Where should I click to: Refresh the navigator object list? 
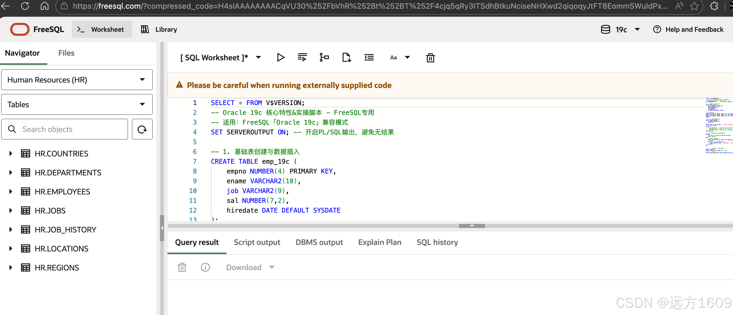(142, 129)
